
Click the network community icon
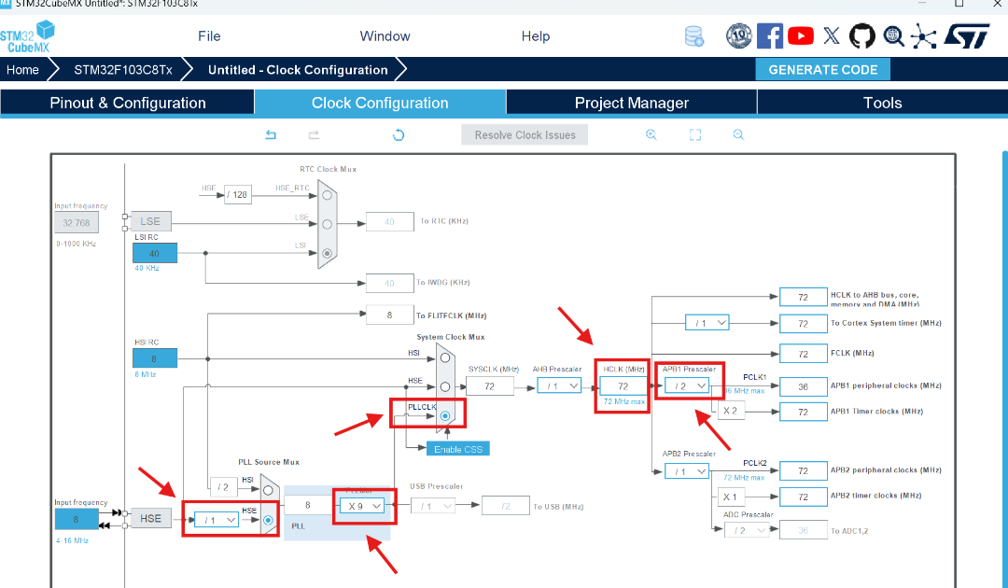click(924, 36)
